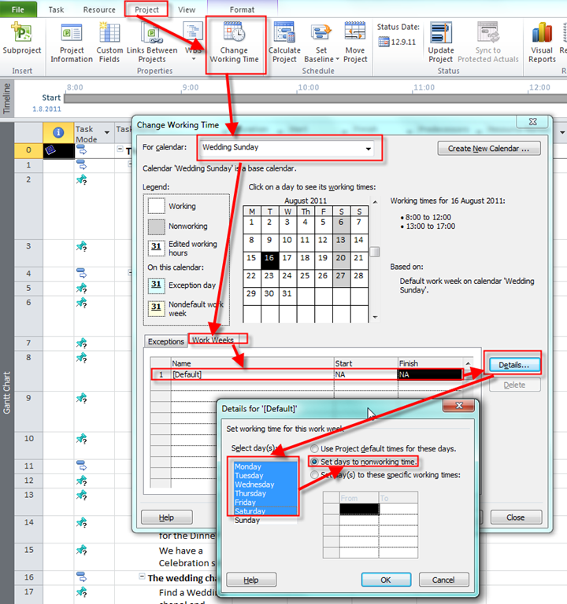Click the Custom Fields icon
This screenshot has width=567, height=604.
click(109, 35)
